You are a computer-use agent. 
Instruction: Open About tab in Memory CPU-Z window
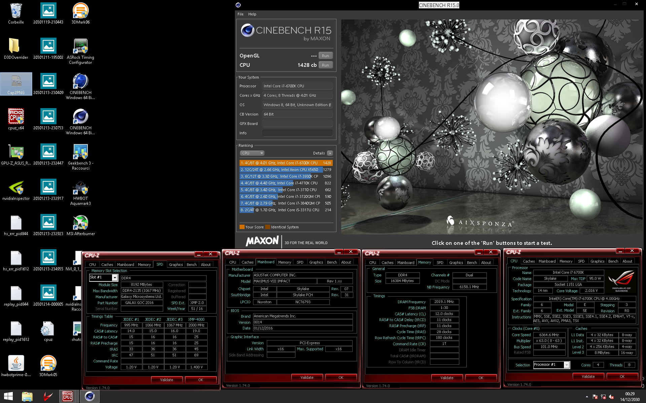486,263
